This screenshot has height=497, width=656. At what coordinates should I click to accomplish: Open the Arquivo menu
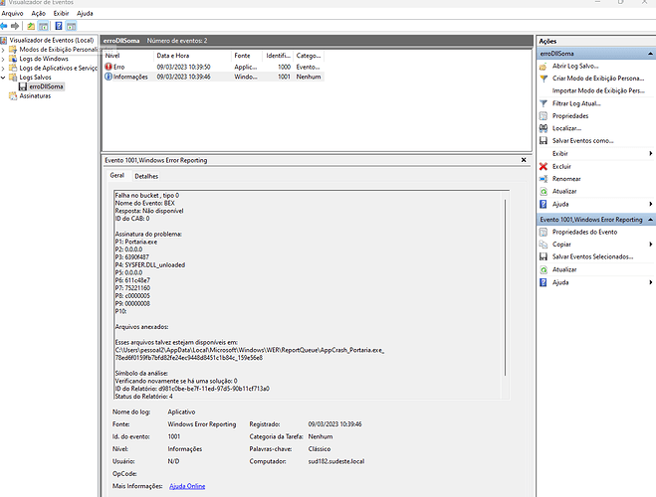12,13
